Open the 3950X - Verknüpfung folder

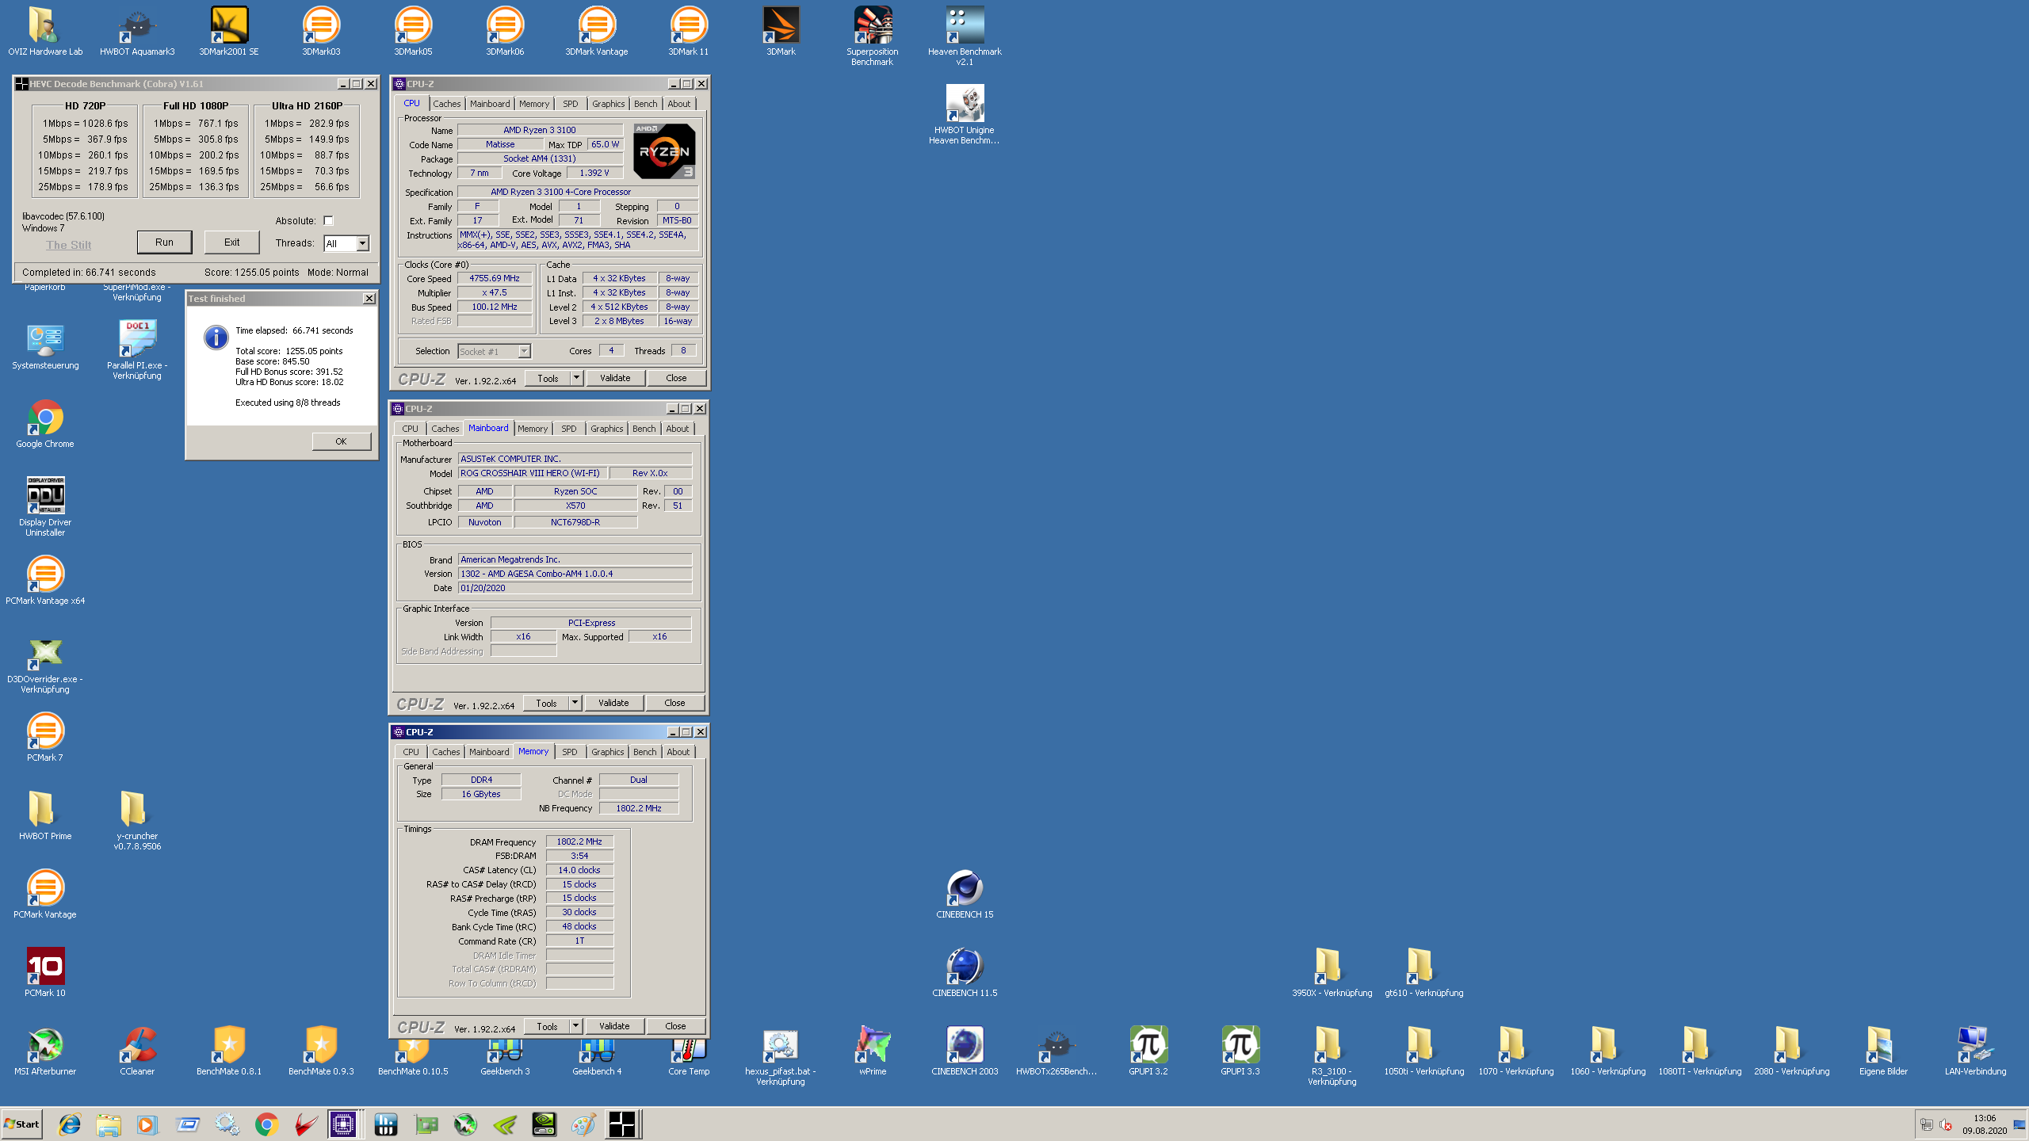pyautogui.click(x=1332, y=972)
